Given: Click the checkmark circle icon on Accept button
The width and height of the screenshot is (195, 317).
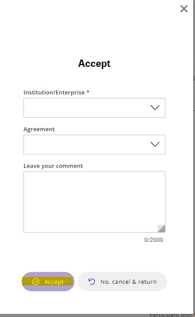Looking at the screenshot, I should click(36, 282).
